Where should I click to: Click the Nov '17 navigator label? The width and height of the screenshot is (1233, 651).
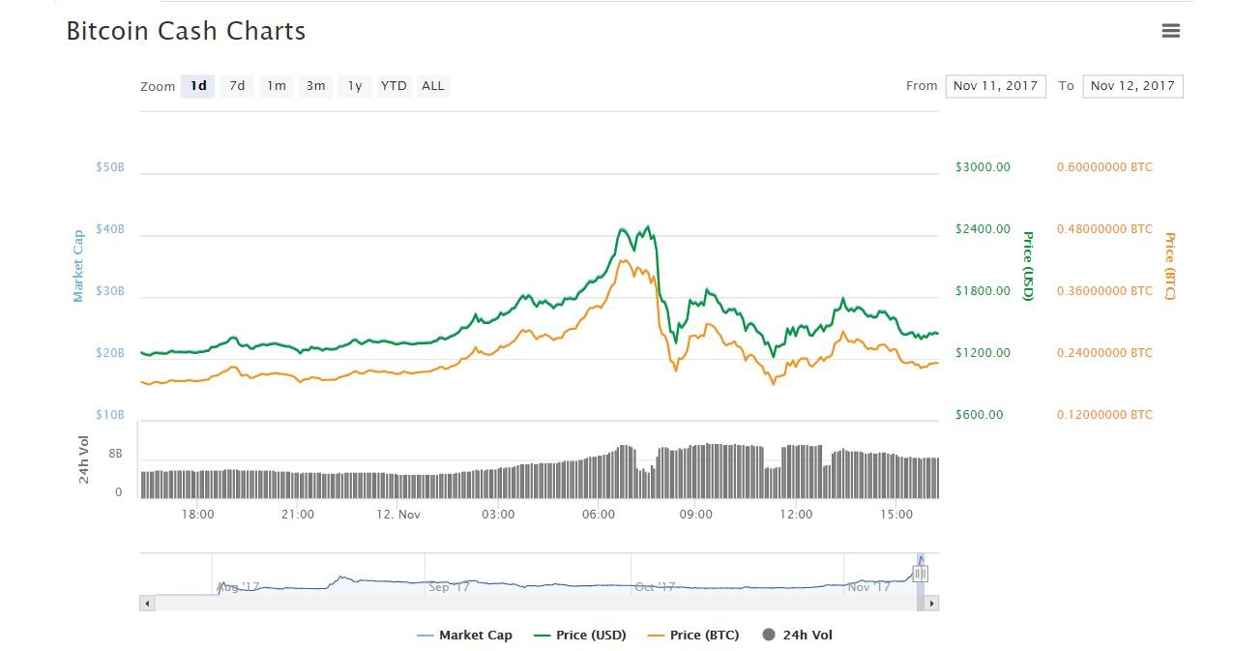coord(868,587)
